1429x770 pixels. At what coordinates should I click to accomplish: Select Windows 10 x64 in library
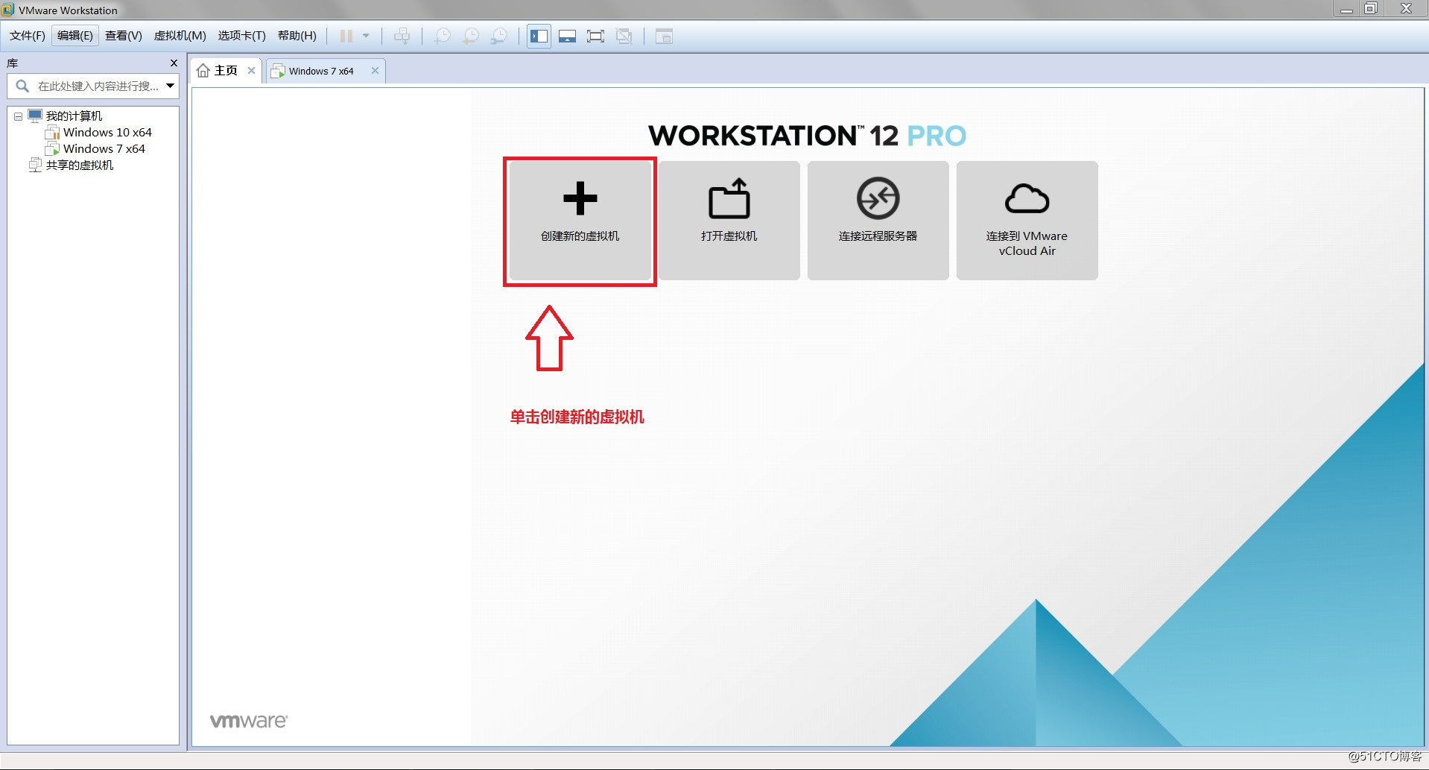coord(107,132)
